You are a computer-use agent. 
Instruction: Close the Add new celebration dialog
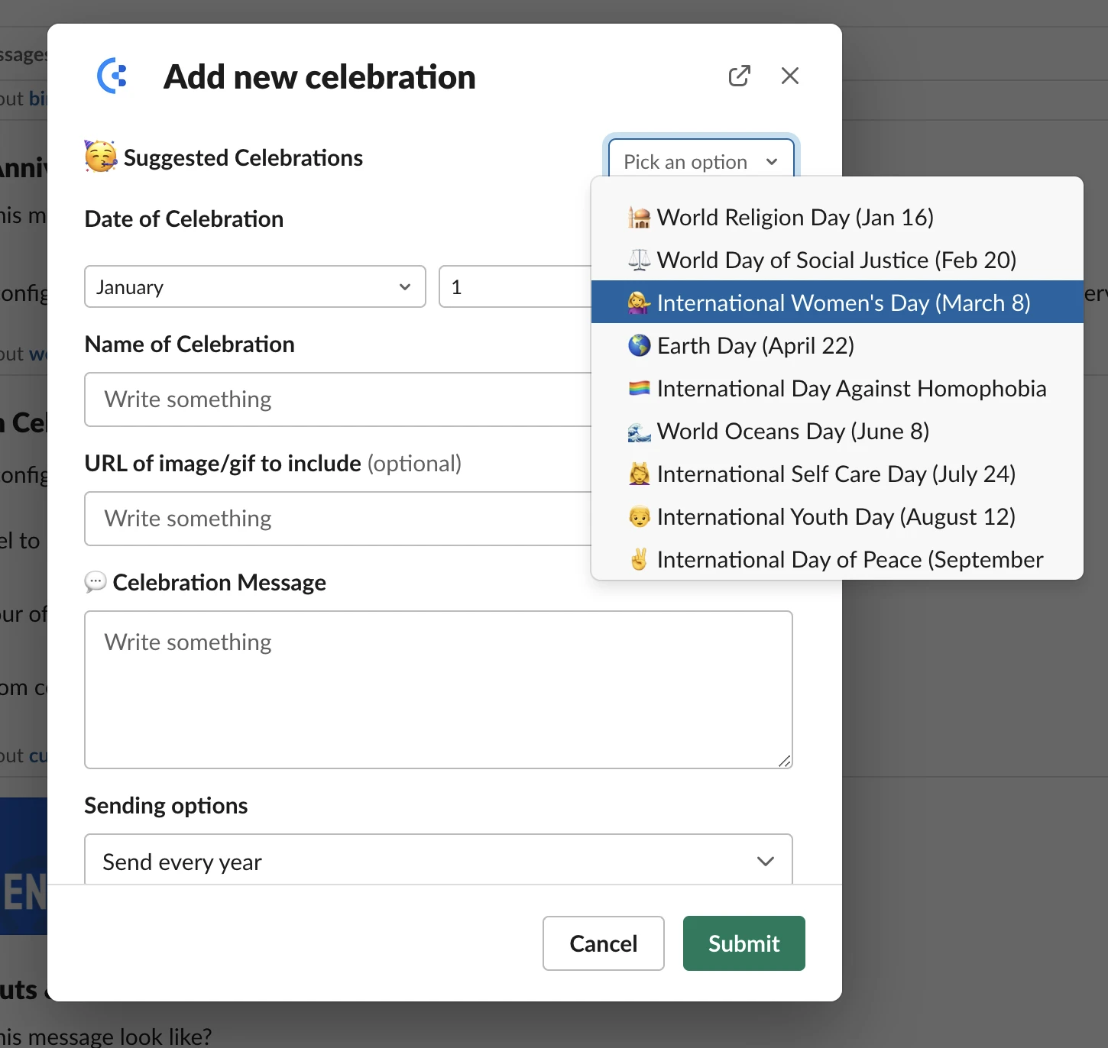(x=790, y=76)
